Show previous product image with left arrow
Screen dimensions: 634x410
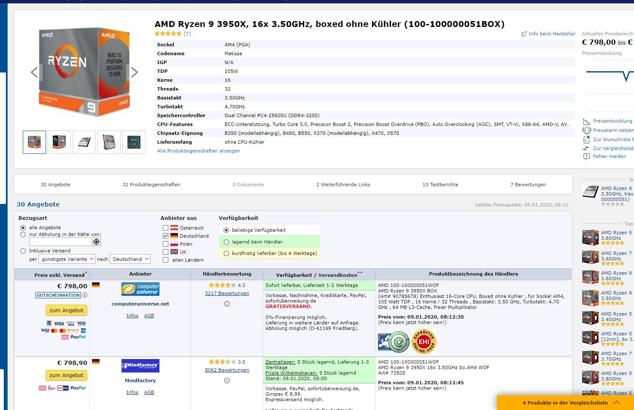click(x=35, y=72)
